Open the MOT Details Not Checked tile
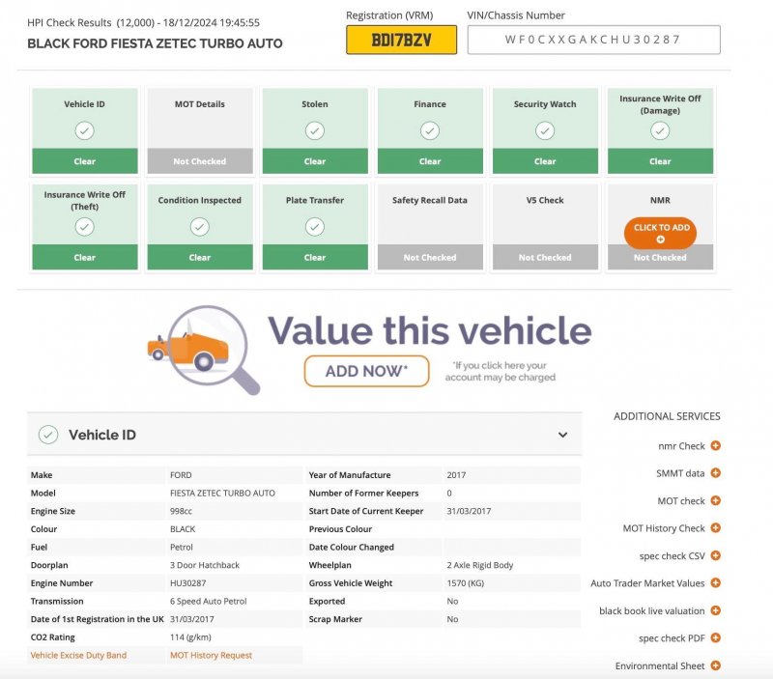Screen dimensions: 773x679 (200, 131)
